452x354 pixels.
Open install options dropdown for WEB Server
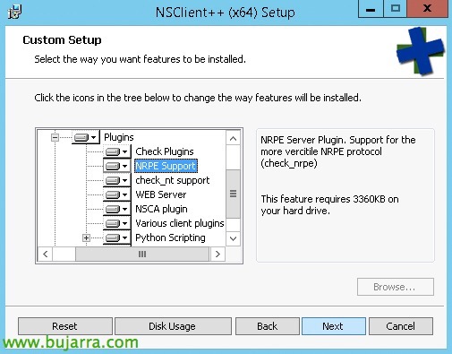coord(117,194)
